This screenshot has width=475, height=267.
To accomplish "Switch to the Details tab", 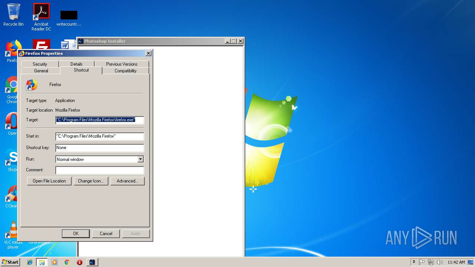I will [x=76, y=64].
